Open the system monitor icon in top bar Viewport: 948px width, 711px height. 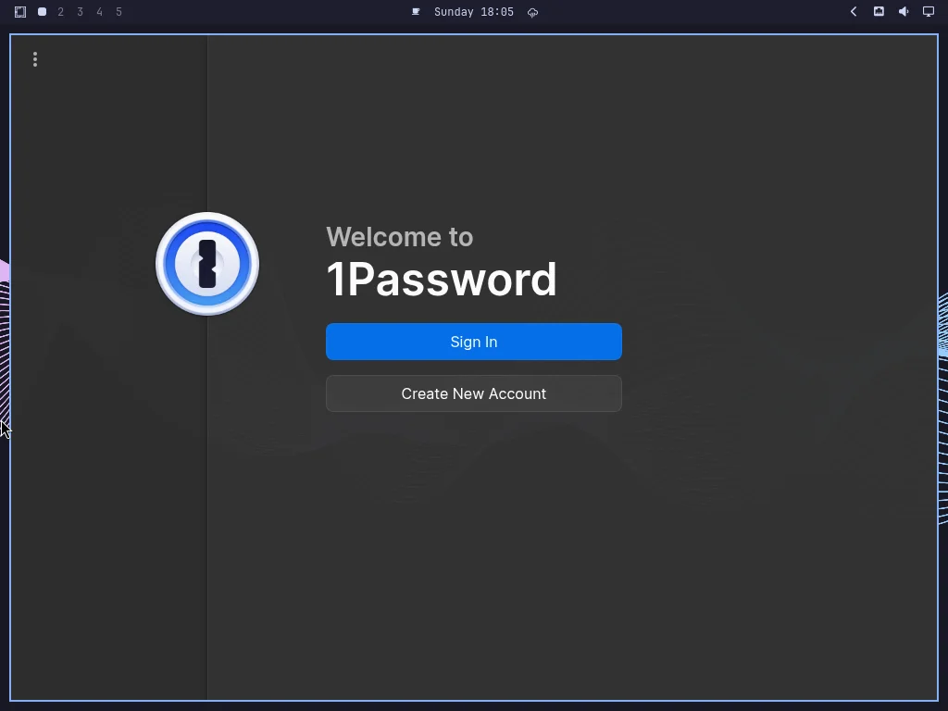pos(879,11)
